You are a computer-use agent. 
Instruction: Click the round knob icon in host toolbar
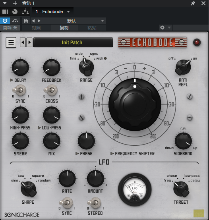(15, 12)
